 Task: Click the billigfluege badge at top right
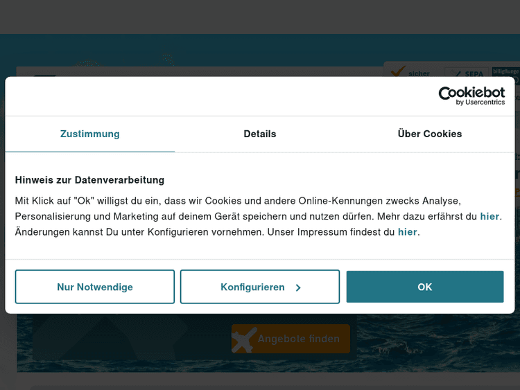(505, 71)
